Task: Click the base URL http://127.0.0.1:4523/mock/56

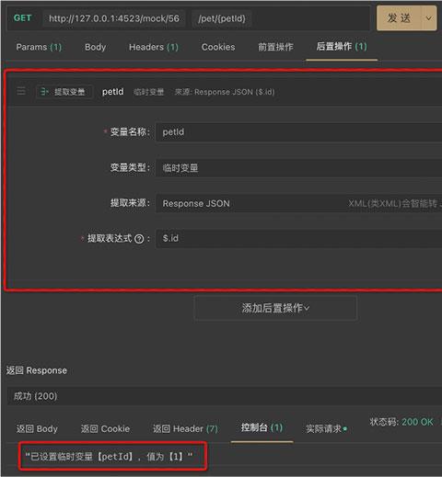Action: coord(114,18)
